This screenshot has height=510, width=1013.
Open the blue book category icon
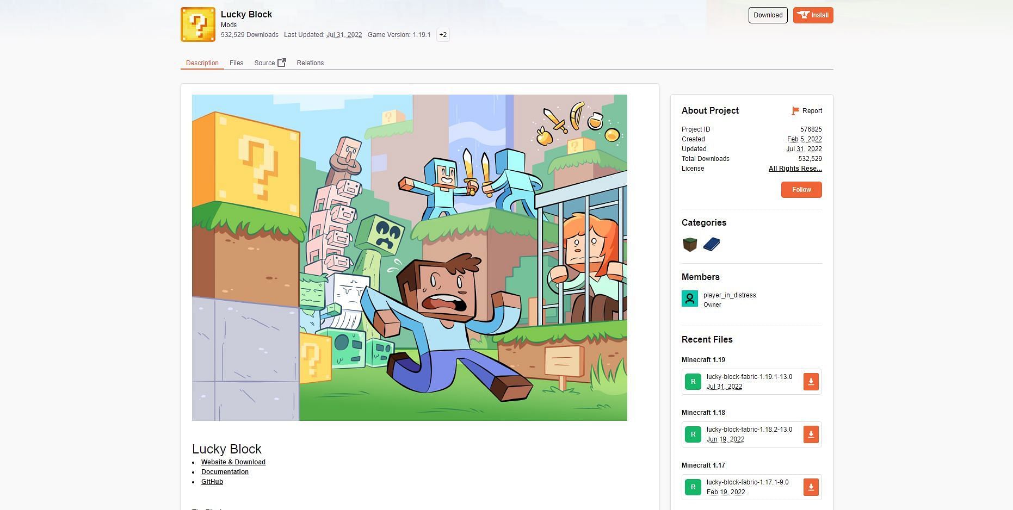[x=711, y=244]
